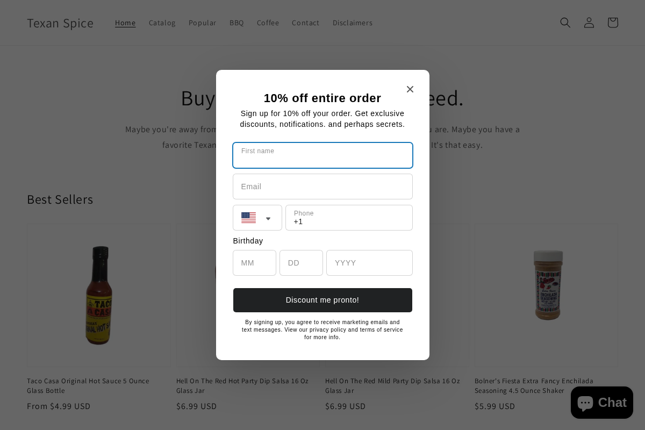Click the Discount me pronto button
The image size is (645, 430).
(x=322, y=300)
